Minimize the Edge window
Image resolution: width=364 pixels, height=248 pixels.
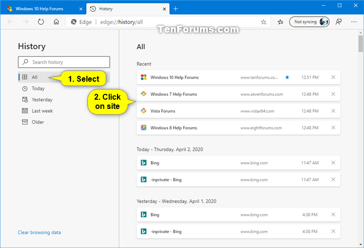click(324, 5)
